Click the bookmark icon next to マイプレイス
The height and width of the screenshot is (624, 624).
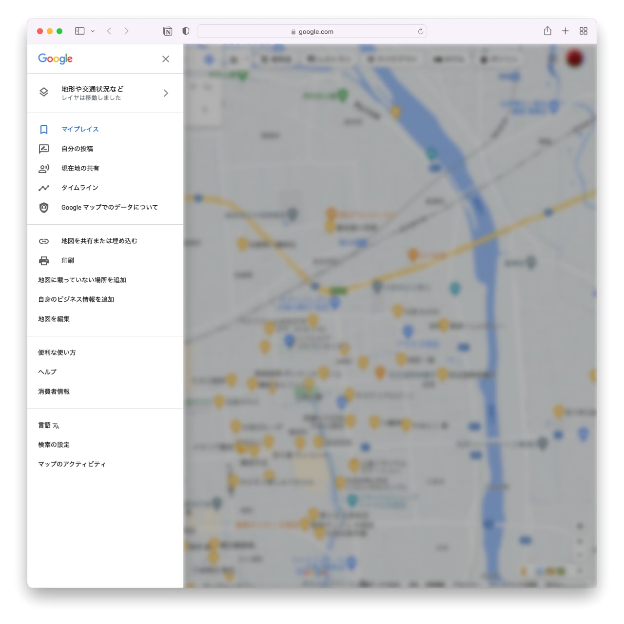[44, 129]
